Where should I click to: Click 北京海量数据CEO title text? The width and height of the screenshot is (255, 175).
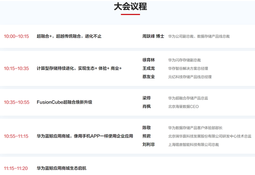pos(184,107)
